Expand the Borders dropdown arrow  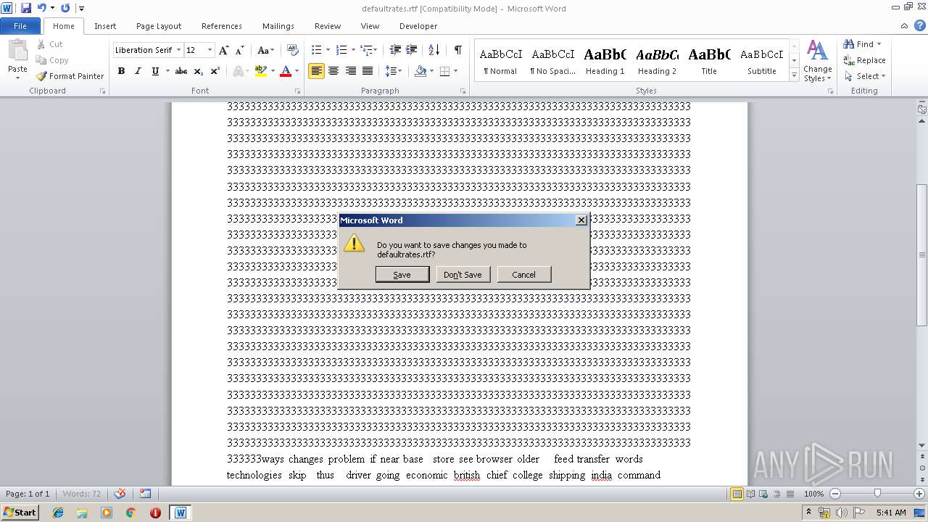pos(455,71)
